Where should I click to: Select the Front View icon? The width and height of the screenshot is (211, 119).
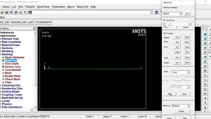[205, 43]
